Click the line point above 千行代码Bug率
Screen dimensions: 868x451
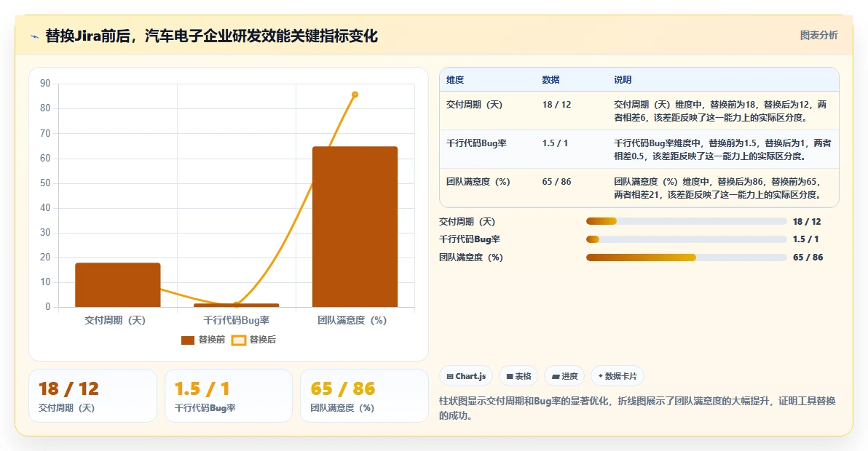(237, 305)
